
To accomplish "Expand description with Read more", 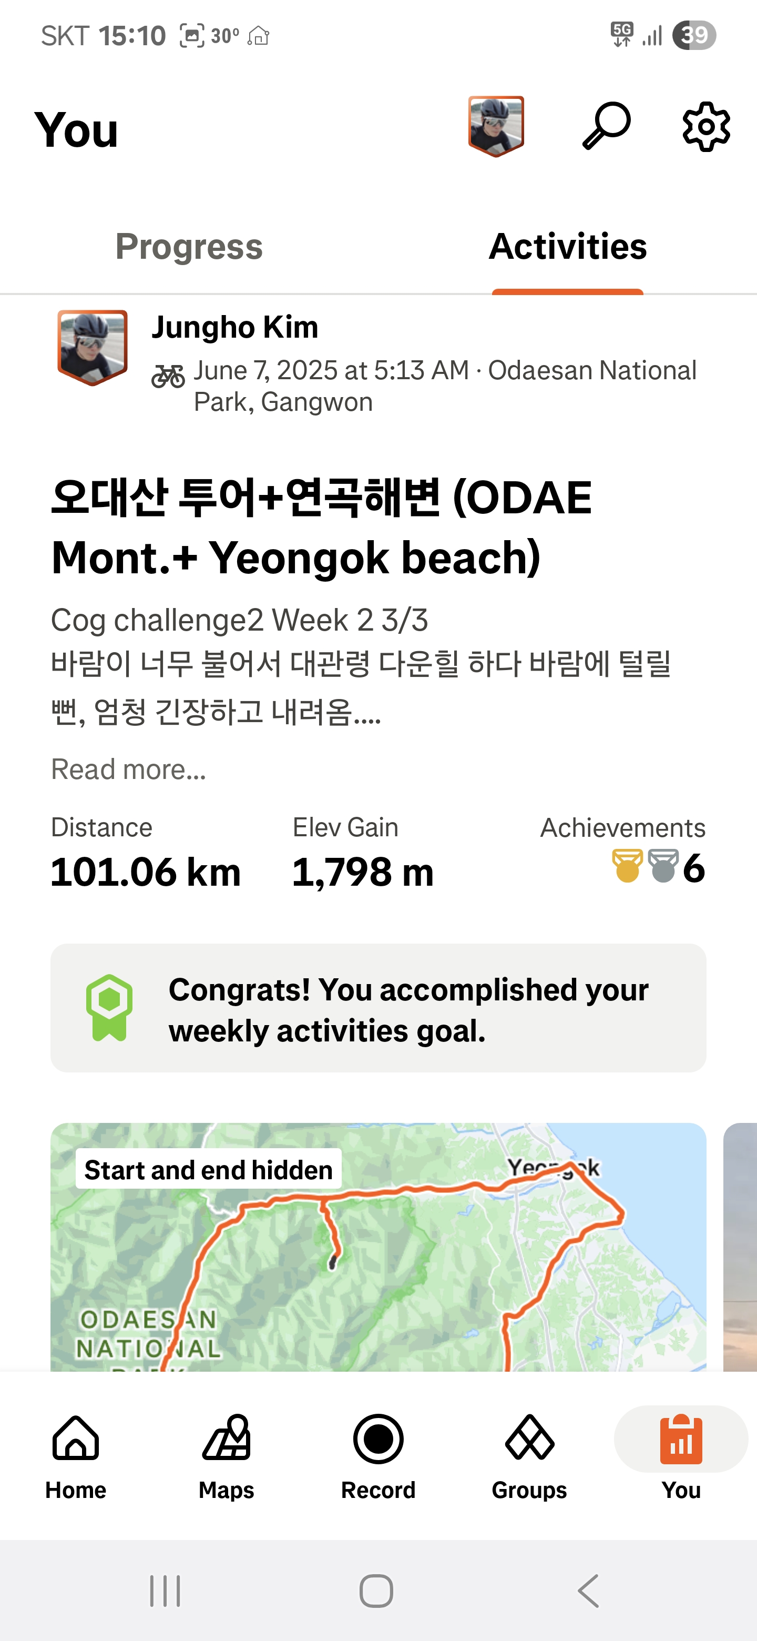I will [129, 769].
